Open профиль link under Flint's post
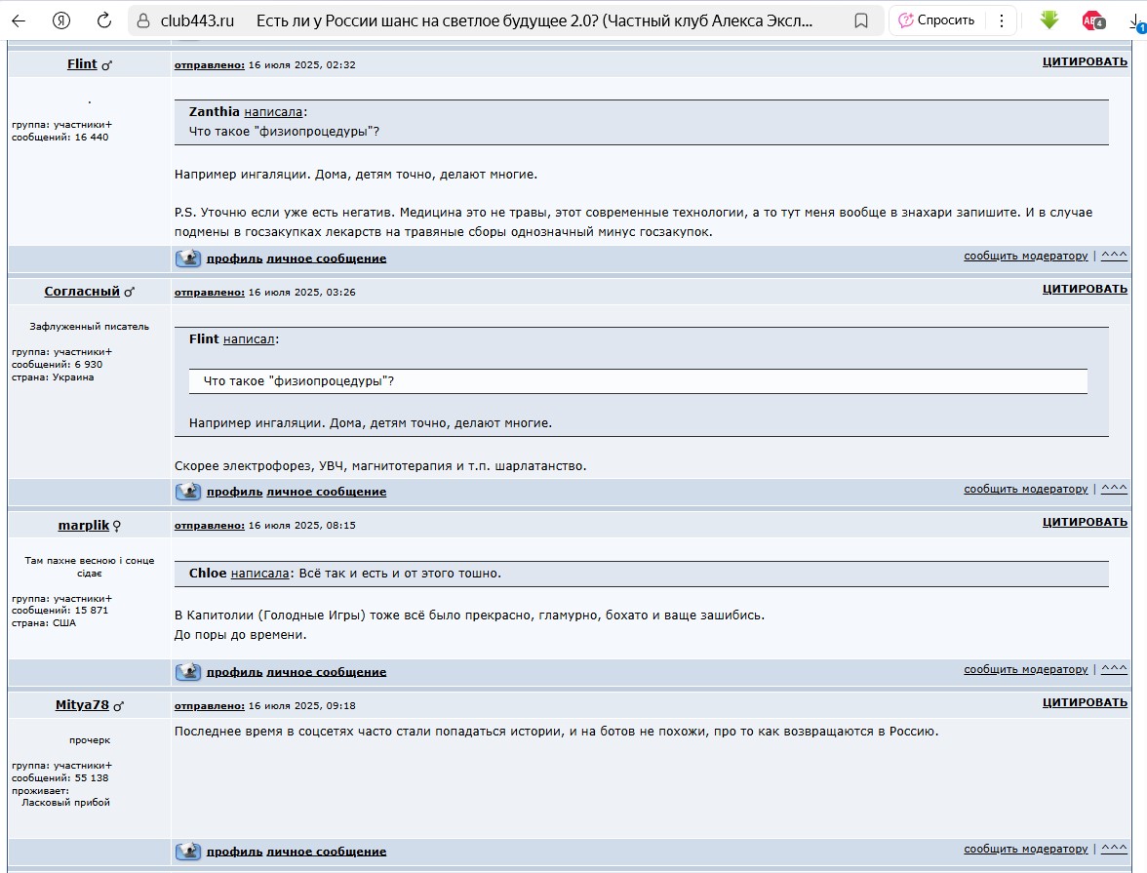The height and width of the screenshot is (873, 1147). [x=234, y=258]
